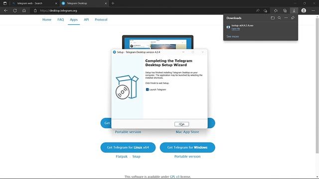Open the FAQ nav item
This screenshot has height=179, width=319.
[61, 20]
